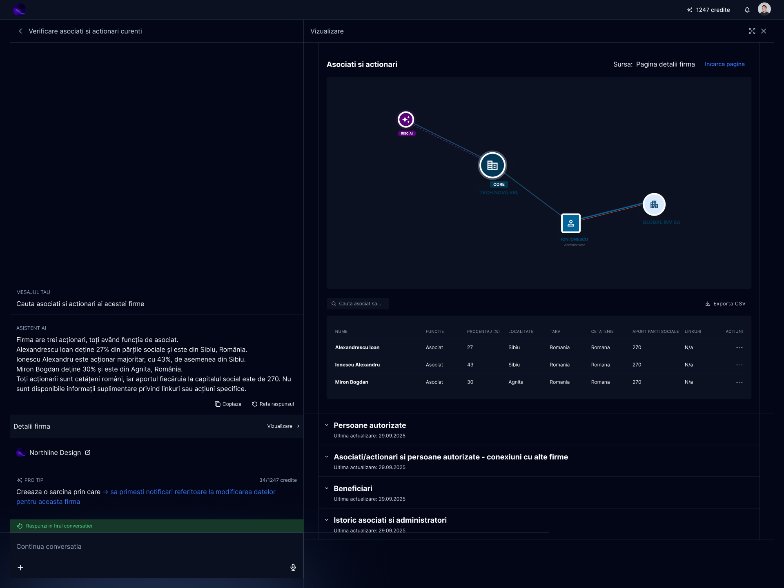Screen dimensions: 784x588
Task: Click the Agnita locality cell
Action: tap(516, 382)
